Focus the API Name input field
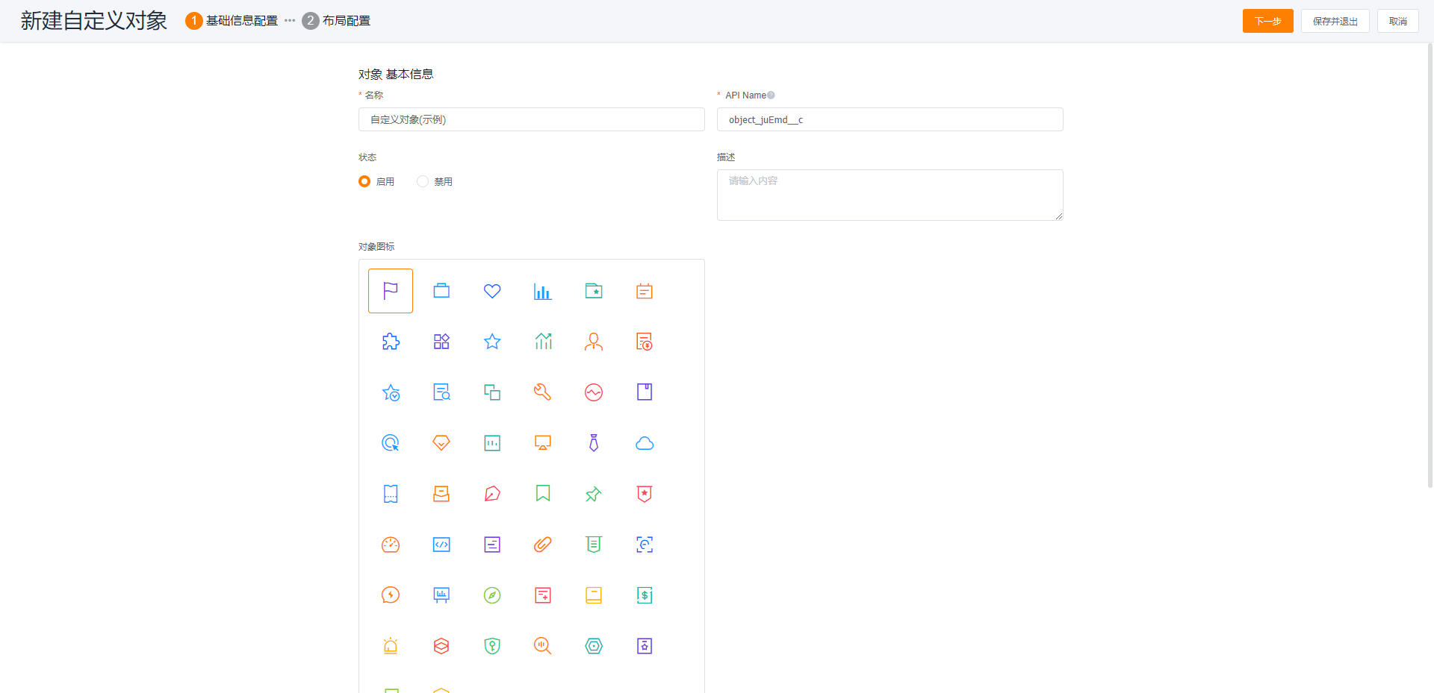 [890, 119]
